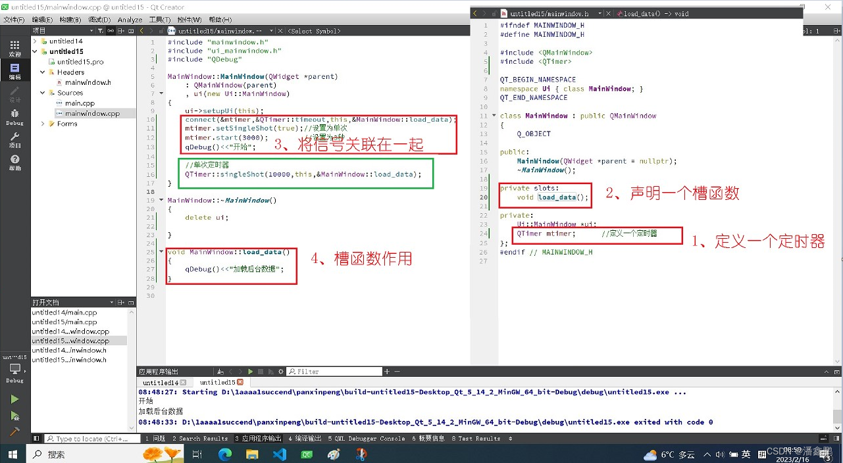Open the Select Symbol dropdown
Viewport: 843px width, 463px height.
315,31
